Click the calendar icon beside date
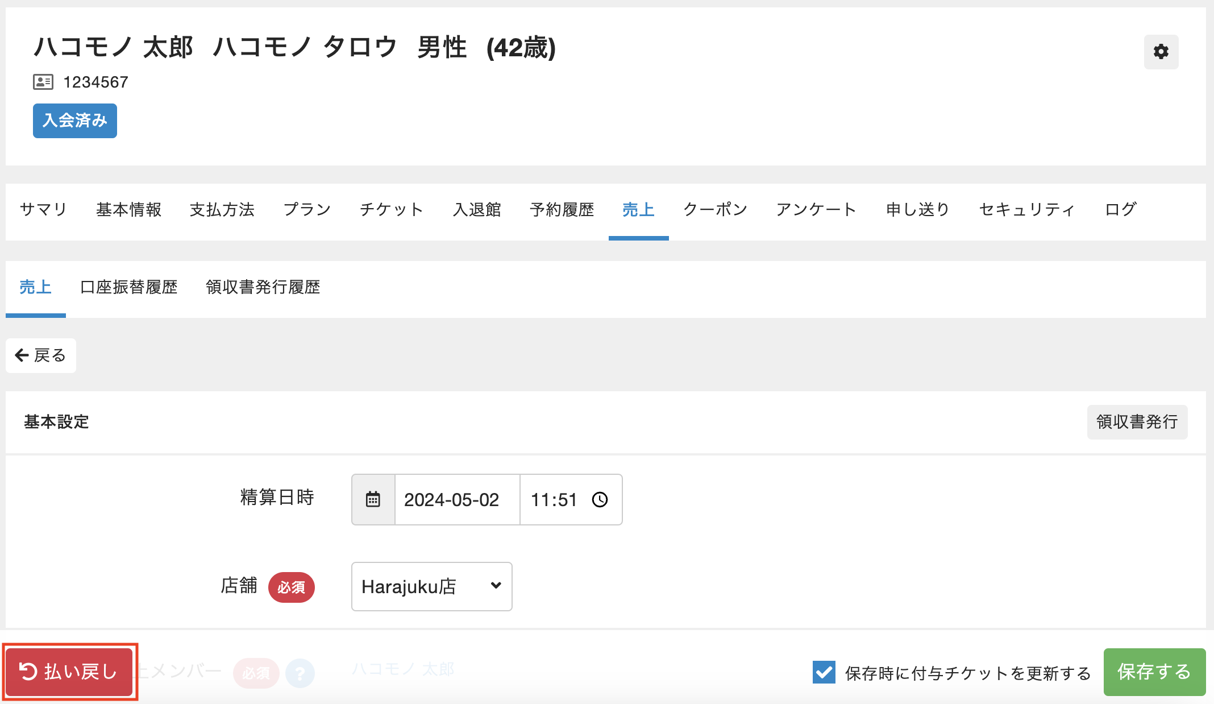Image resolution: width=1214 pixels, height=704 pixels. 373,499
